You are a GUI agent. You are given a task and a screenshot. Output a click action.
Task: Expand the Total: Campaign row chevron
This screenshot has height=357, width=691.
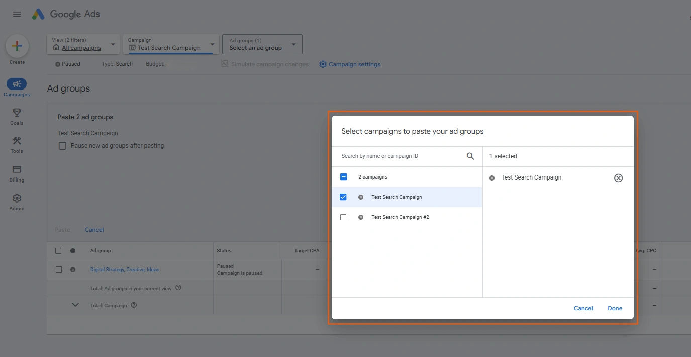pos(75,305)
